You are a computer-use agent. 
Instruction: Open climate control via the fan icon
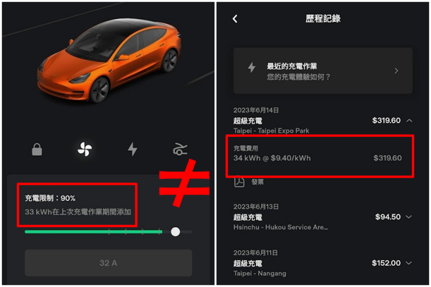click(x=84, y=149)
